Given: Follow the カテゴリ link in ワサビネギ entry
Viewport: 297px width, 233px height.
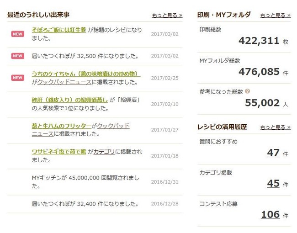Looking at the screenshot, I should click(x=104, y=152).
